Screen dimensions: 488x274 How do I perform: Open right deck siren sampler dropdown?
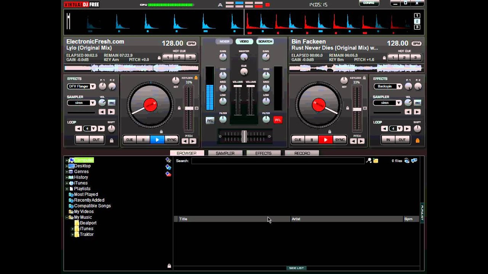click(x=399, y=103)
